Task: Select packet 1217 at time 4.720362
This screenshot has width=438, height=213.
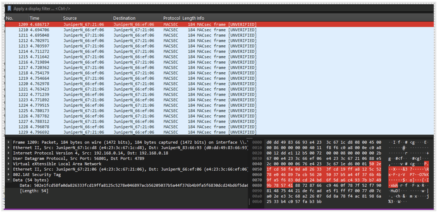Action: [219, 68]
